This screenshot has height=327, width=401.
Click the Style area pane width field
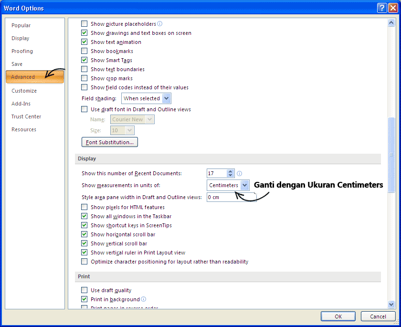232,197
